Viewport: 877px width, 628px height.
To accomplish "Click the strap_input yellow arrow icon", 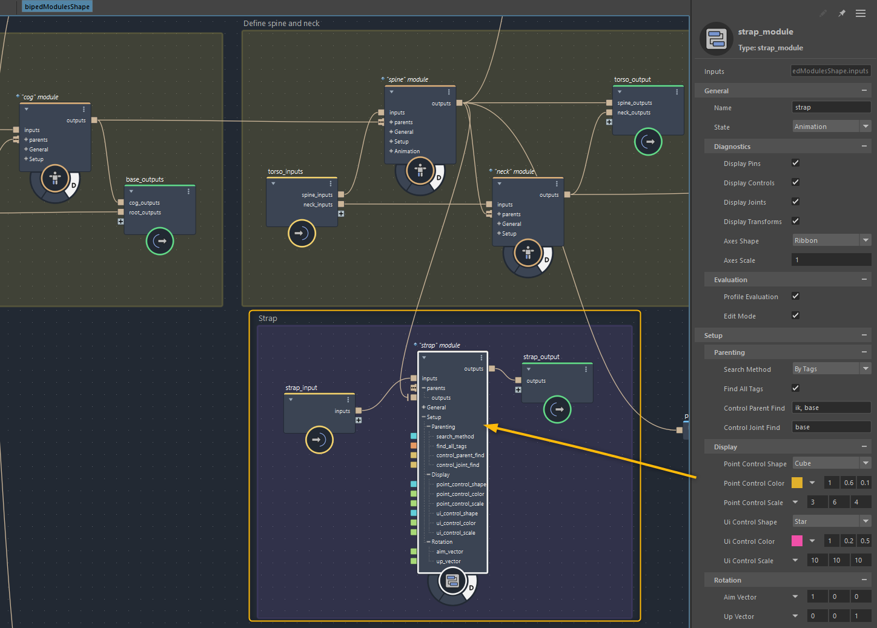I will (x=319, y=440).
